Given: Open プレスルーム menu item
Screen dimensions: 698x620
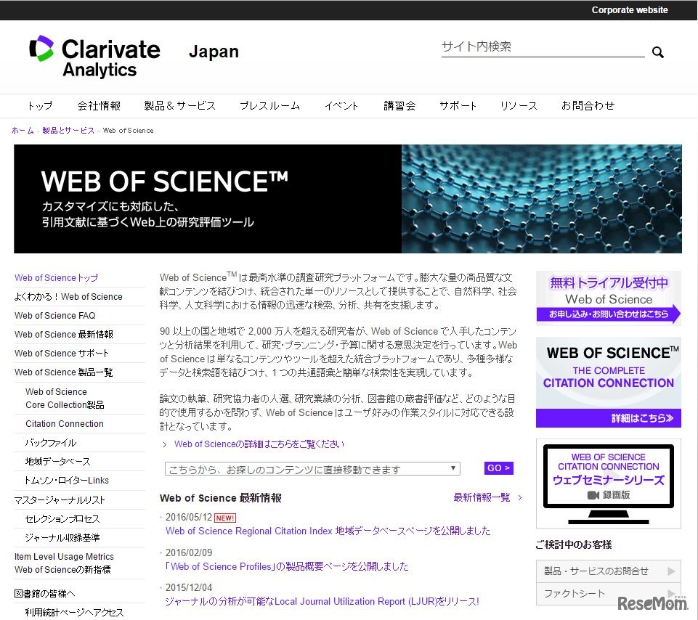Looking at the screenshot, I should [269, 106].
